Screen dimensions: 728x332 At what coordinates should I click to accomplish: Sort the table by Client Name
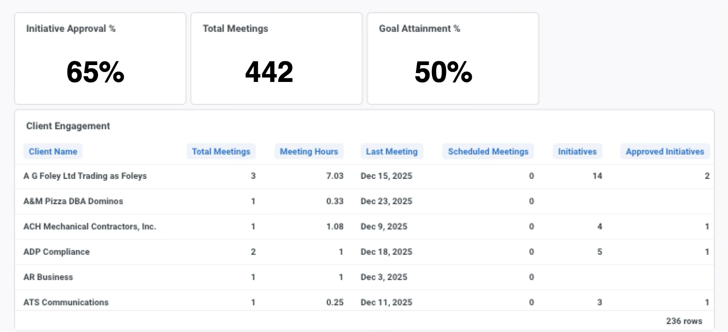(52, 151)
